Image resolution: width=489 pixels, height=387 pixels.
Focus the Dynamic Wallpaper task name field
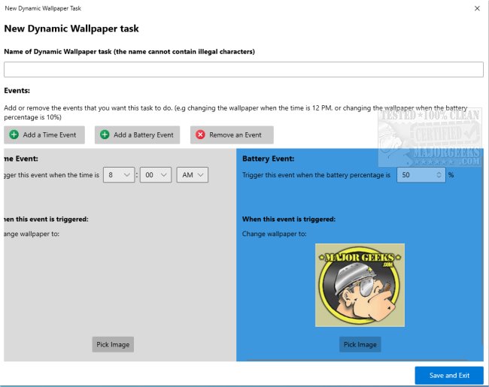coord(244,69)
